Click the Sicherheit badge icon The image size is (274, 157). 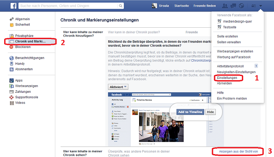pyautogui.click(x=11, y=25)
